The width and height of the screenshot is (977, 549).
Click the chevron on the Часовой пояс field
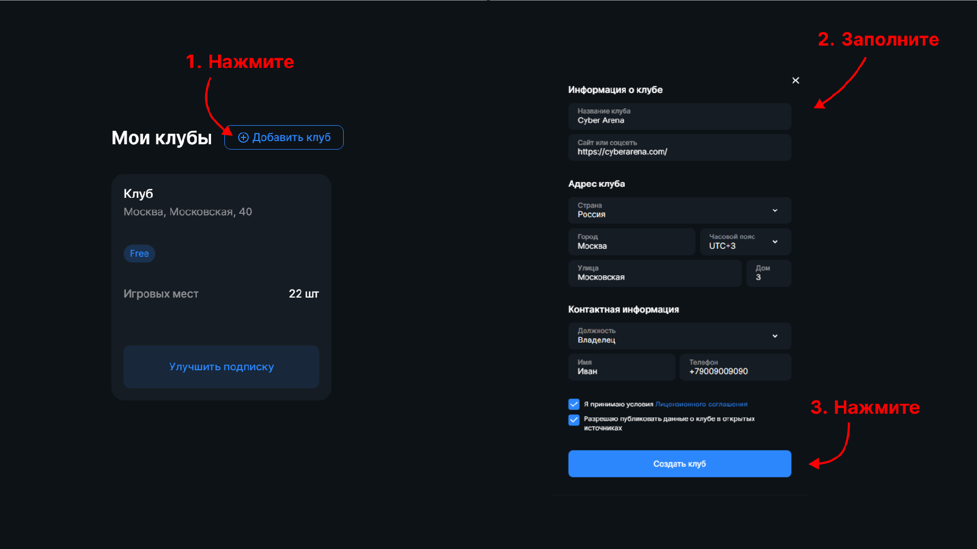775,241
